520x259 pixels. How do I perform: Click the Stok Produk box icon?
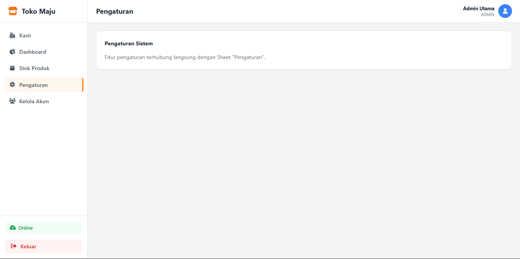12,68
